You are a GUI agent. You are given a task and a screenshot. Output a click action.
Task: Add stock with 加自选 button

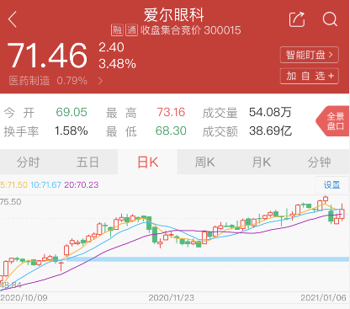pyautogui.click(x=310, y=76)
